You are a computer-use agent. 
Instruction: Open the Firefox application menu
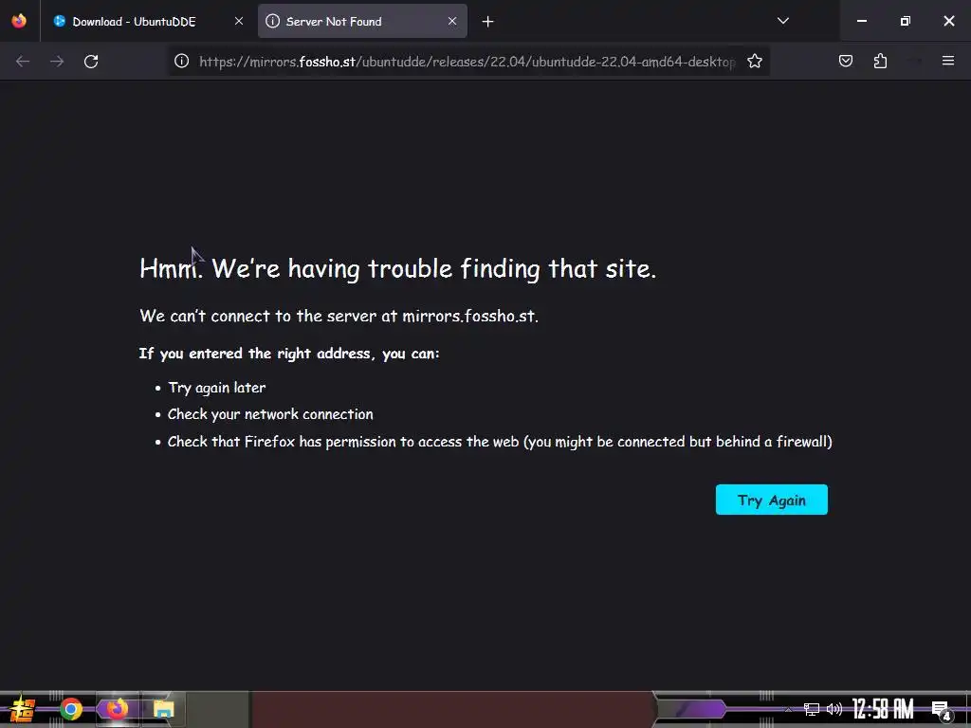click(x=948, y=61)
